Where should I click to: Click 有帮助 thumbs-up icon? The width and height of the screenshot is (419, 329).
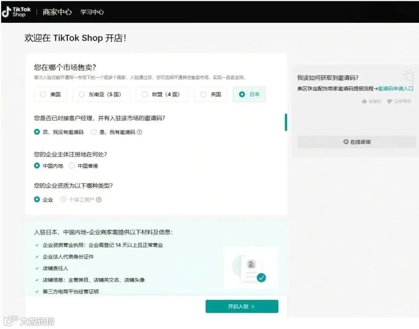coord(364,101)
